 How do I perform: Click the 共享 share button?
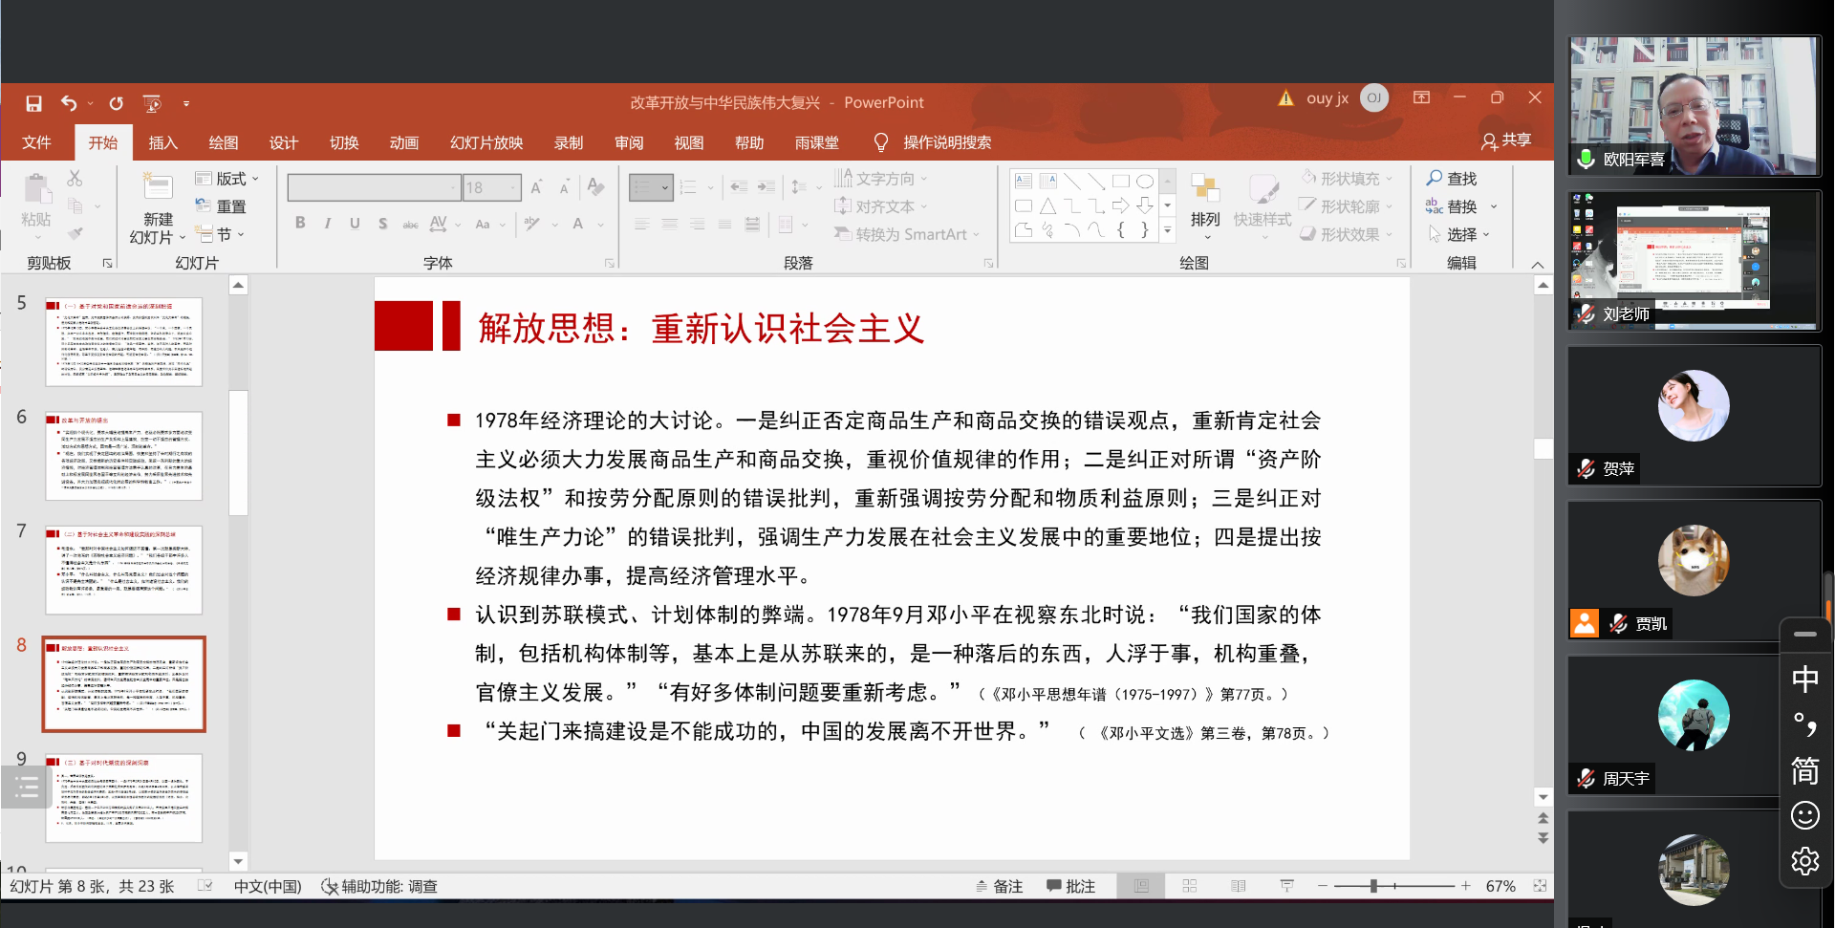[x=1506, y=140]
